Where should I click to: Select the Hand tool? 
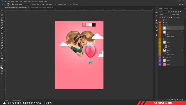tap(2, 58)
